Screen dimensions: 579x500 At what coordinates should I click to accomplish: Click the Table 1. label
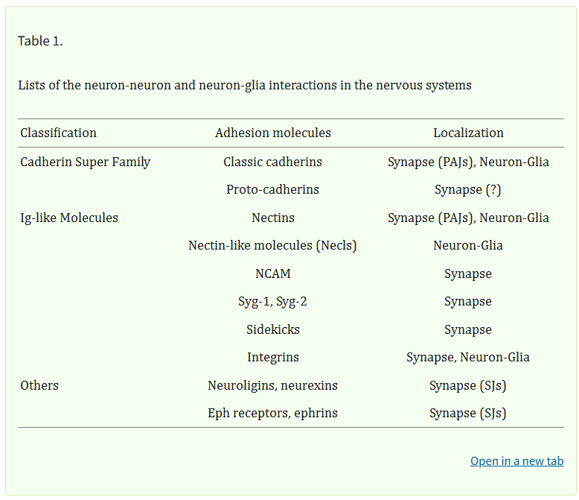(x=40, y=41)
